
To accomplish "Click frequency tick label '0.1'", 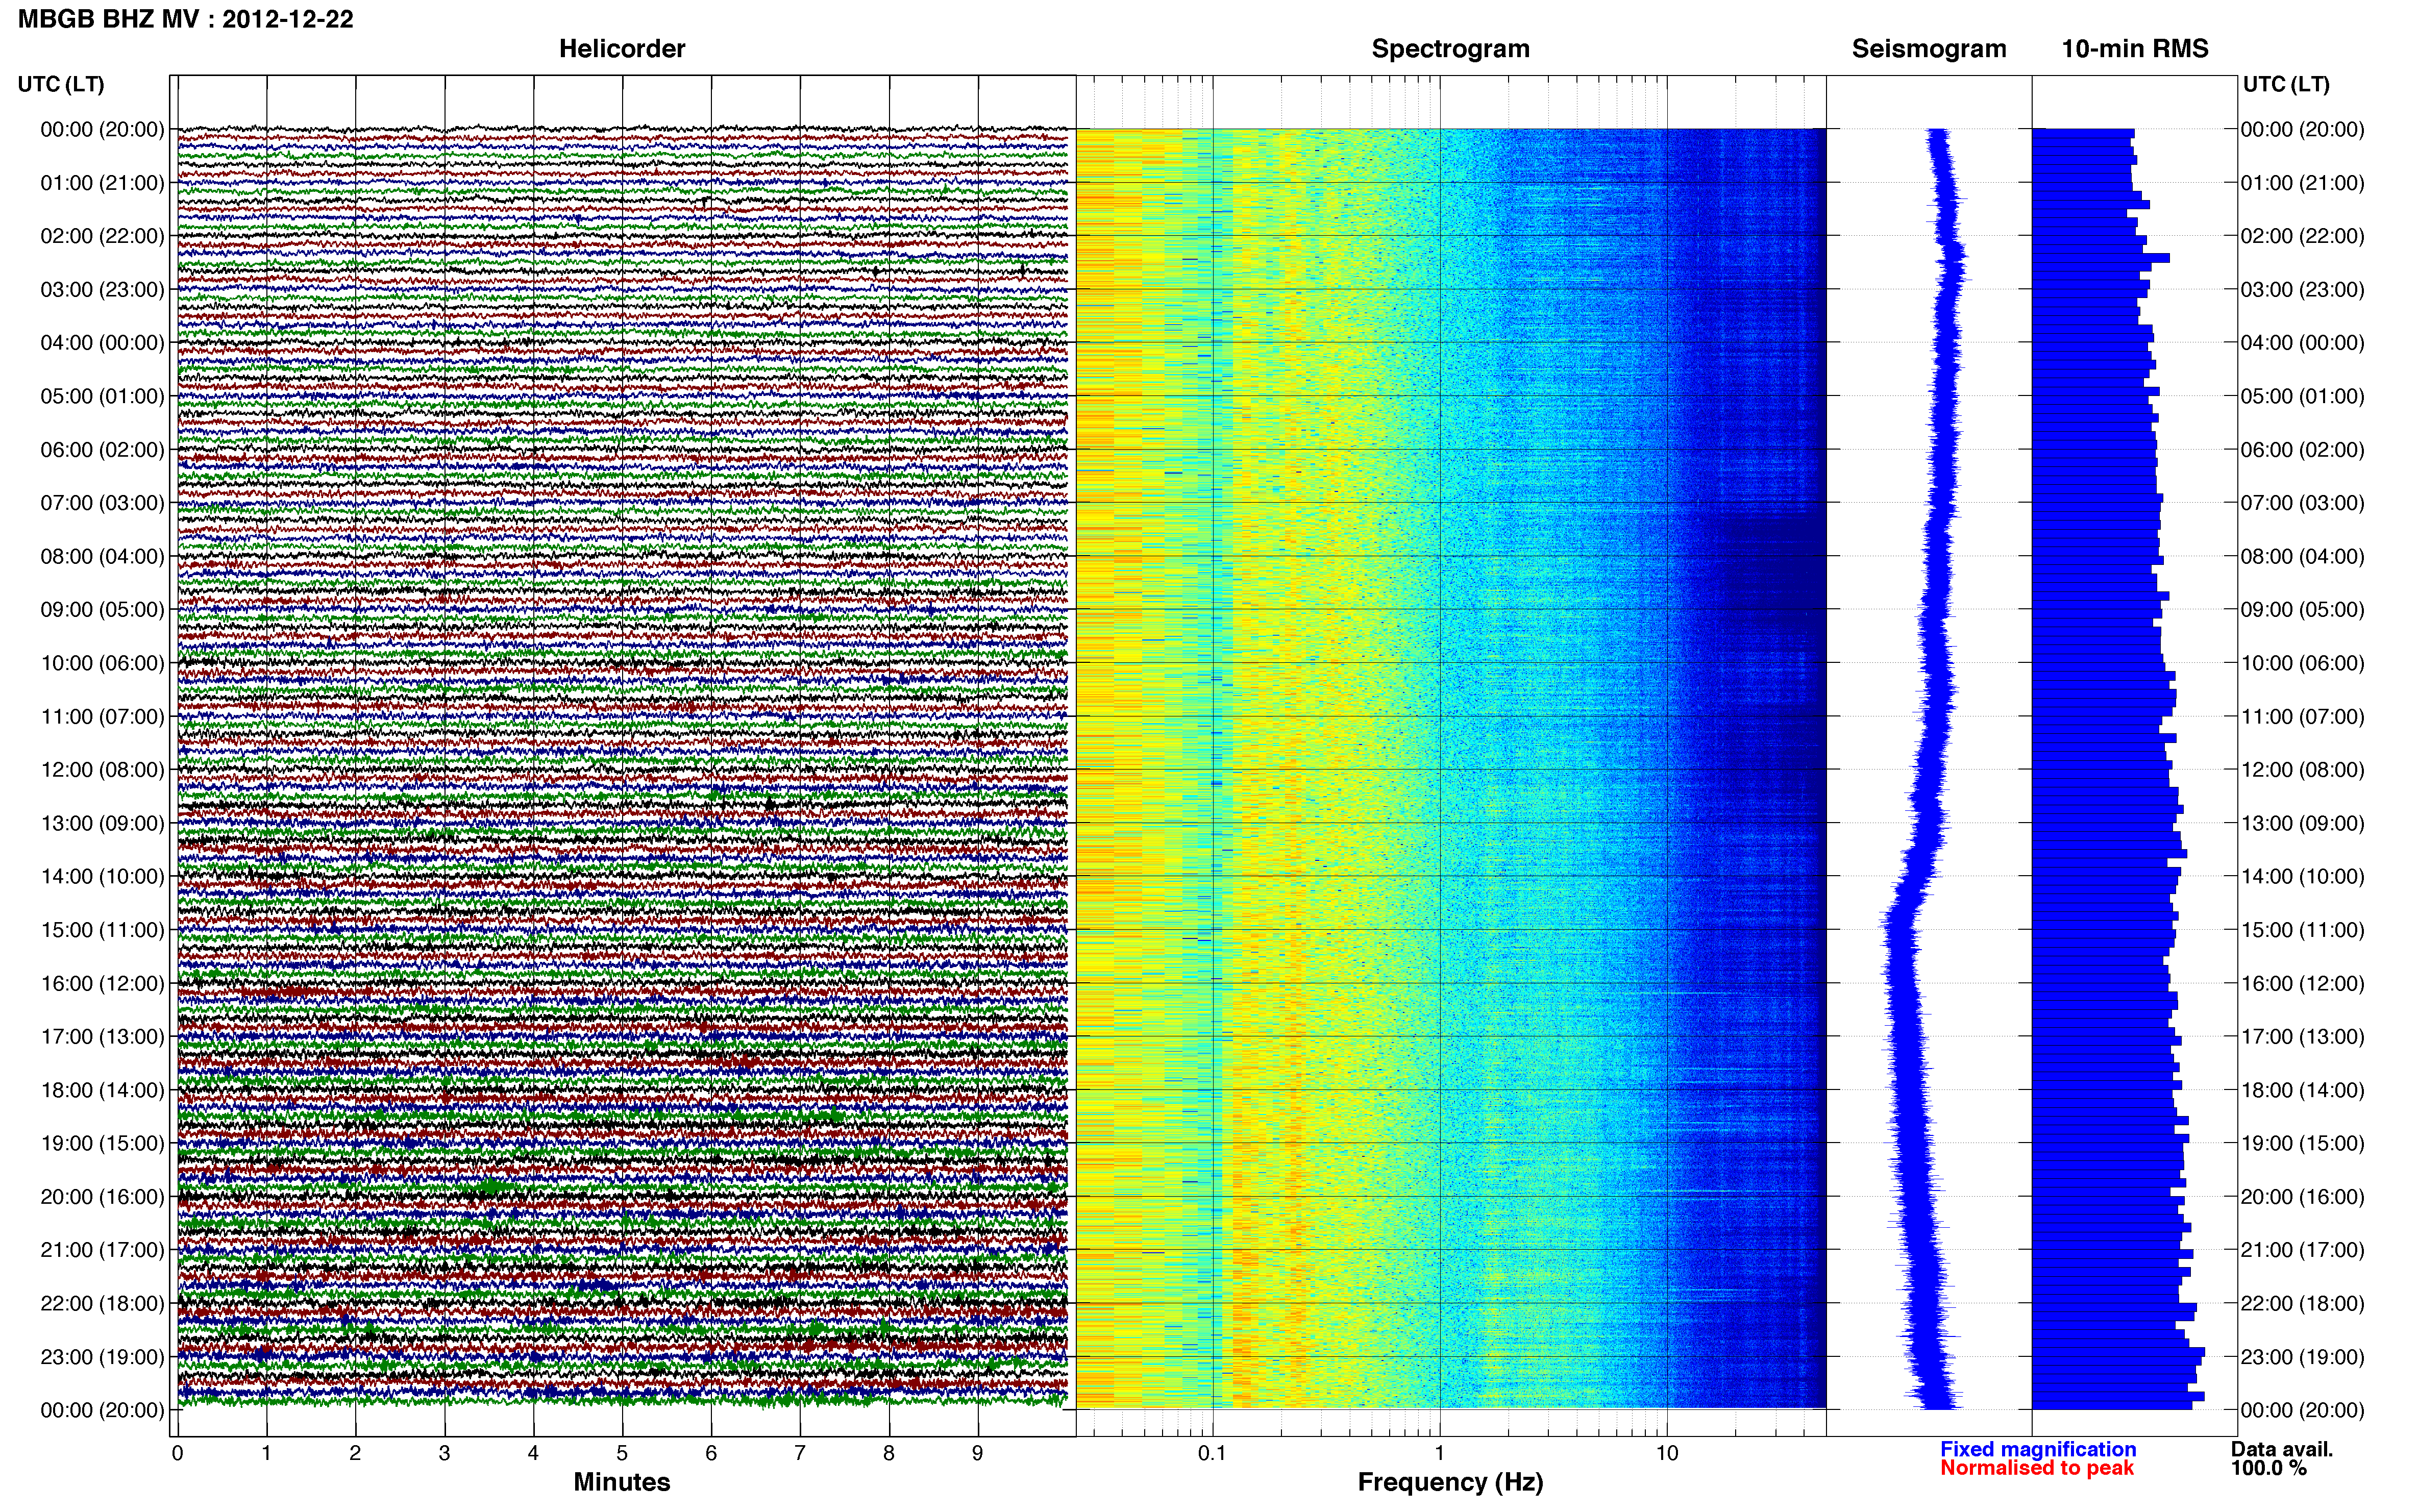I will tap(1212, 1454).
